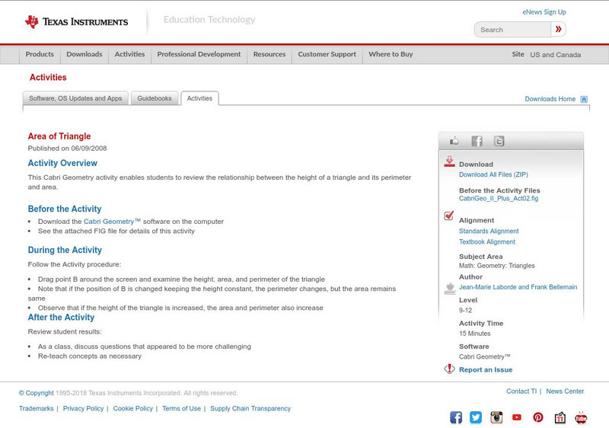This screenshot has height=428, width=609.
Task: Open the Trademarks footer link
Action: tap(36, 409)
